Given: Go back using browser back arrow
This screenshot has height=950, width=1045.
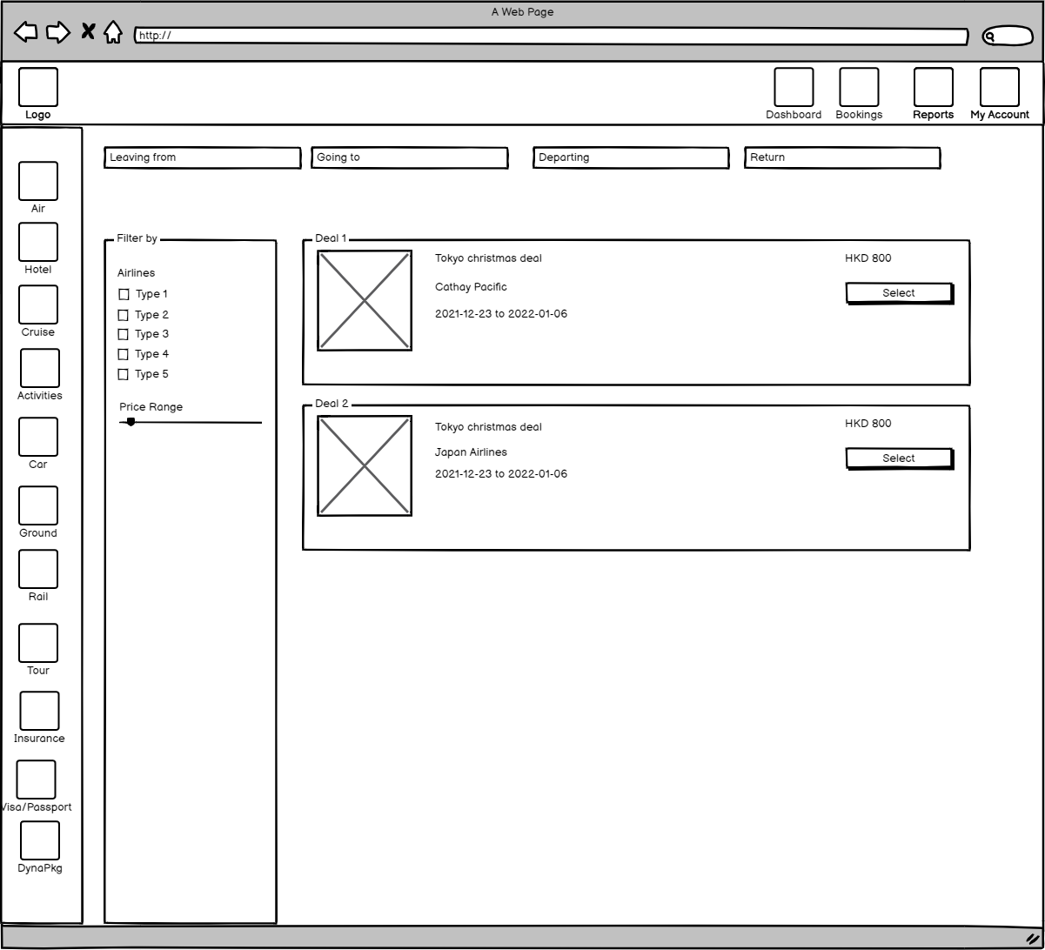Looking at the screenshot, I should click(x=26, y=32).
